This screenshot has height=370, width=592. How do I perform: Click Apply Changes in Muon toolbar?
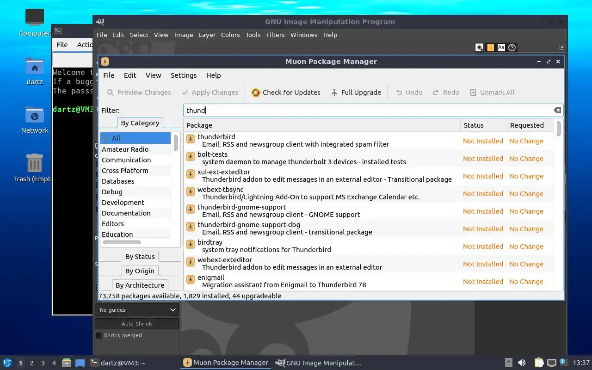pos(210,92)
